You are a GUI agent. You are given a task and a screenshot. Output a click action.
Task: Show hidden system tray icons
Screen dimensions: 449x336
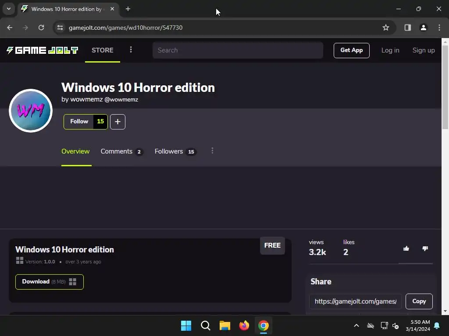pos(356,325)
